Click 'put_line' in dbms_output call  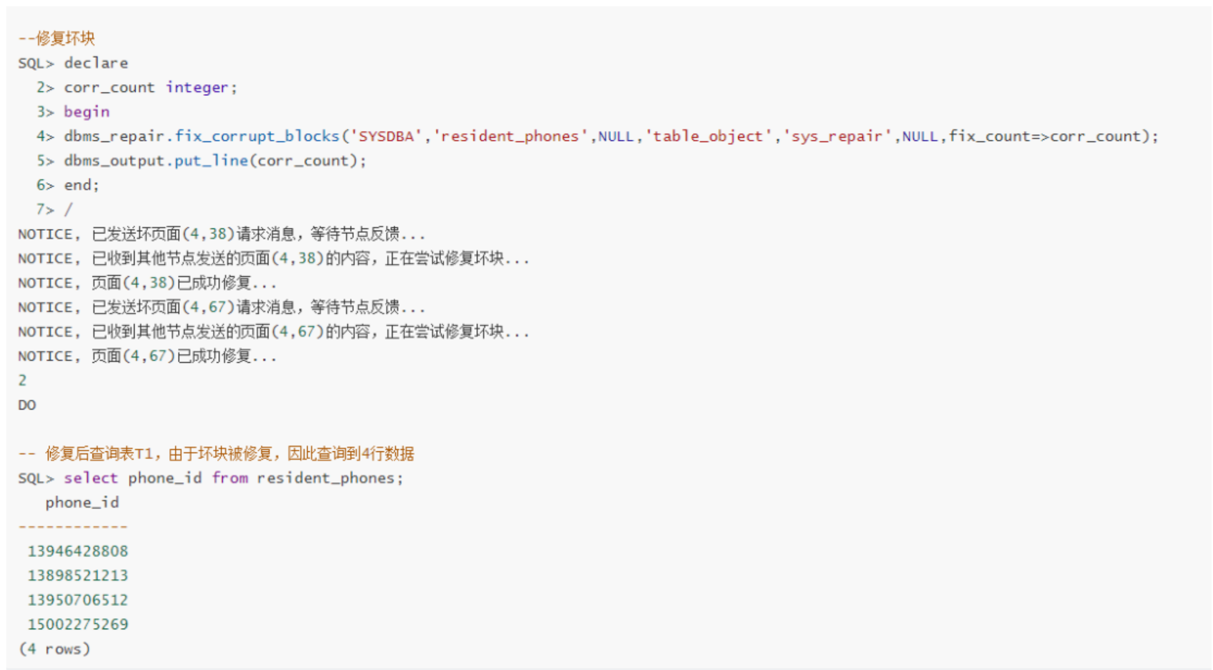point(212,161)
